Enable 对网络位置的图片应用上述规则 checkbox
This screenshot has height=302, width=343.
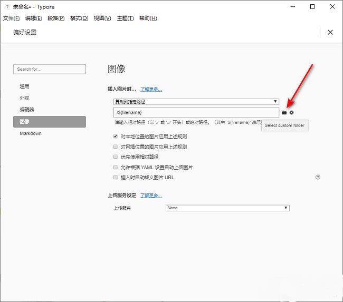tap(116, 147)
